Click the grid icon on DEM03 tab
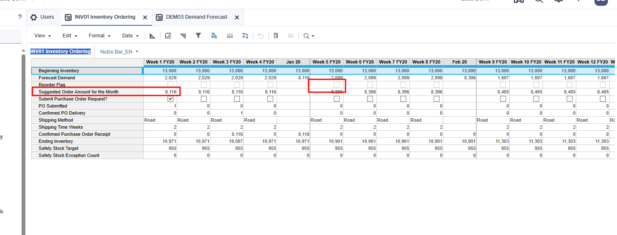The image size is (617, 235). [159, 17]
